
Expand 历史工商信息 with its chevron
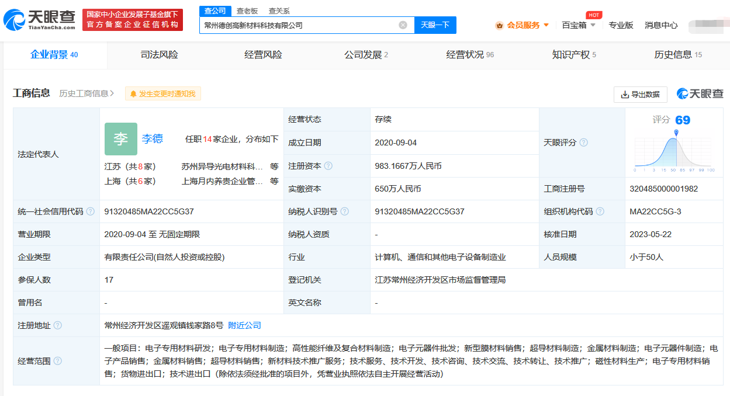(x=112, y=93)
